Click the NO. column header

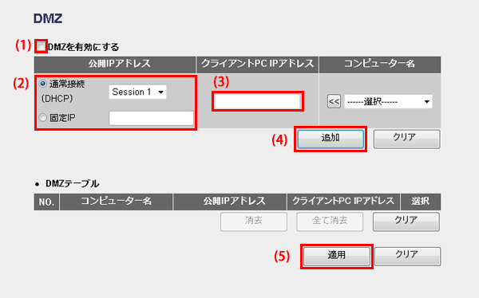[x=46, y=202]
